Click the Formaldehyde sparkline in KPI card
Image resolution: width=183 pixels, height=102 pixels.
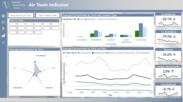point(168,94)
